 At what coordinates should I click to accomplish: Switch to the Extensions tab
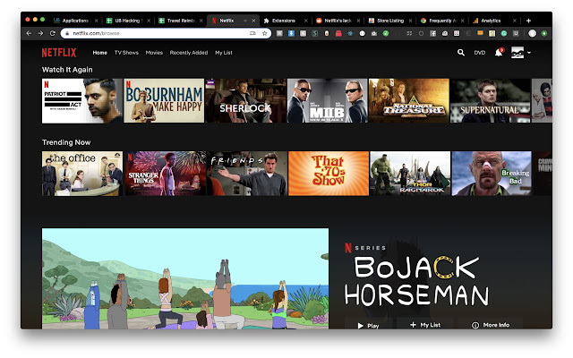click(x=285, y=21)
